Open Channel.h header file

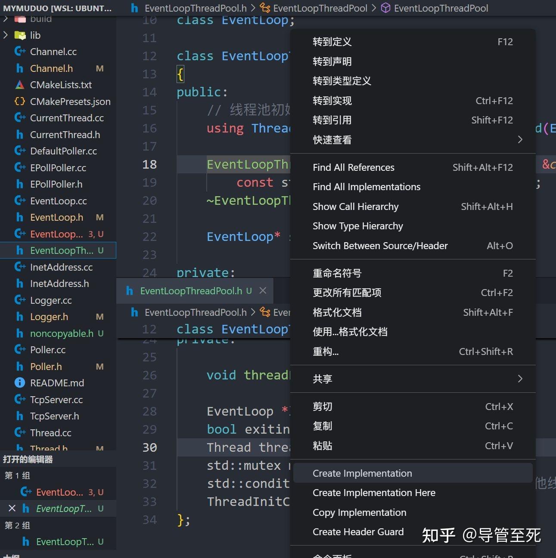pos(51,68)
